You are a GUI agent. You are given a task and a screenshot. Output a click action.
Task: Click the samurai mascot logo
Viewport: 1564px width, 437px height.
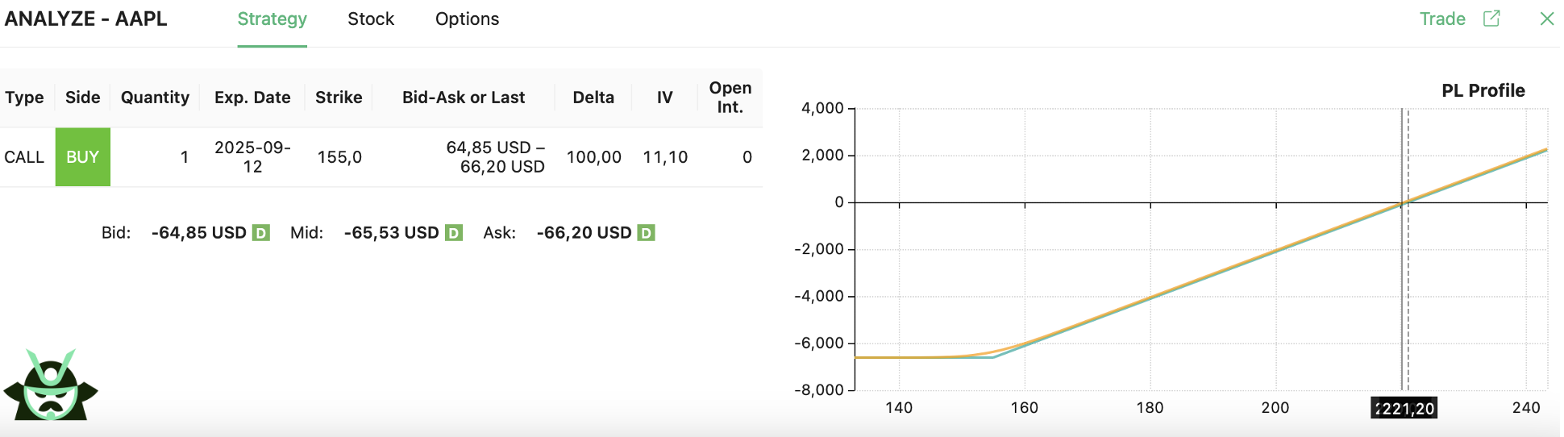pyautogui.click(x=51, y=385)
